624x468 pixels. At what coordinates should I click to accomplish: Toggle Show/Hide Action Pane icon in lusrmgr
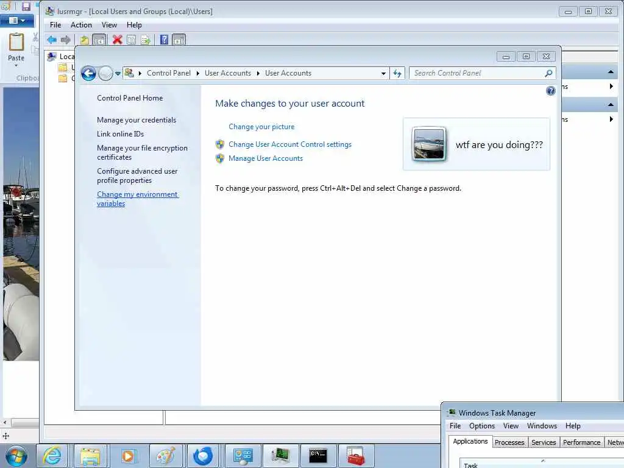pyautogui.click(x=179, y=40)
